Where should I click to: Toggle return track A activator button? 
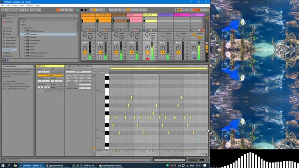[163, 52]
